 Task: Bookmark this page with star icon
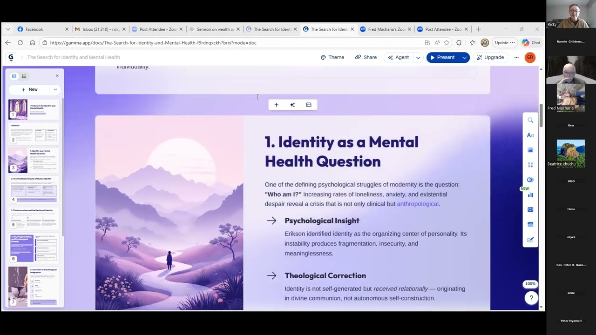447,43
